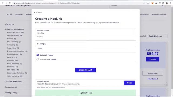The width and height of the screenshot is (173, 97).
Task: Click the Nickname Account input field
Action: point(85,32)
